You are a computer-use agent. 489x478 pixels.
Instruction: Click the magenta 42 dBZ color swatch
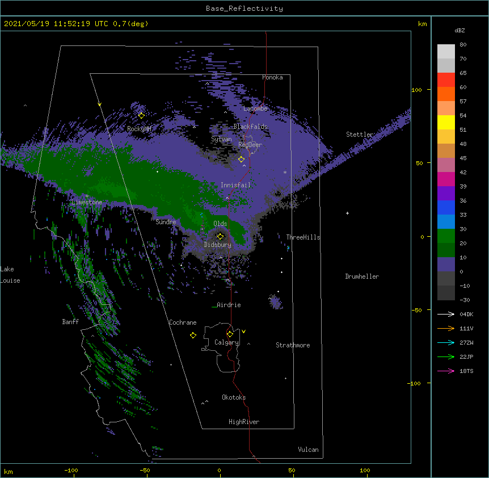click(x=446, y=179)
